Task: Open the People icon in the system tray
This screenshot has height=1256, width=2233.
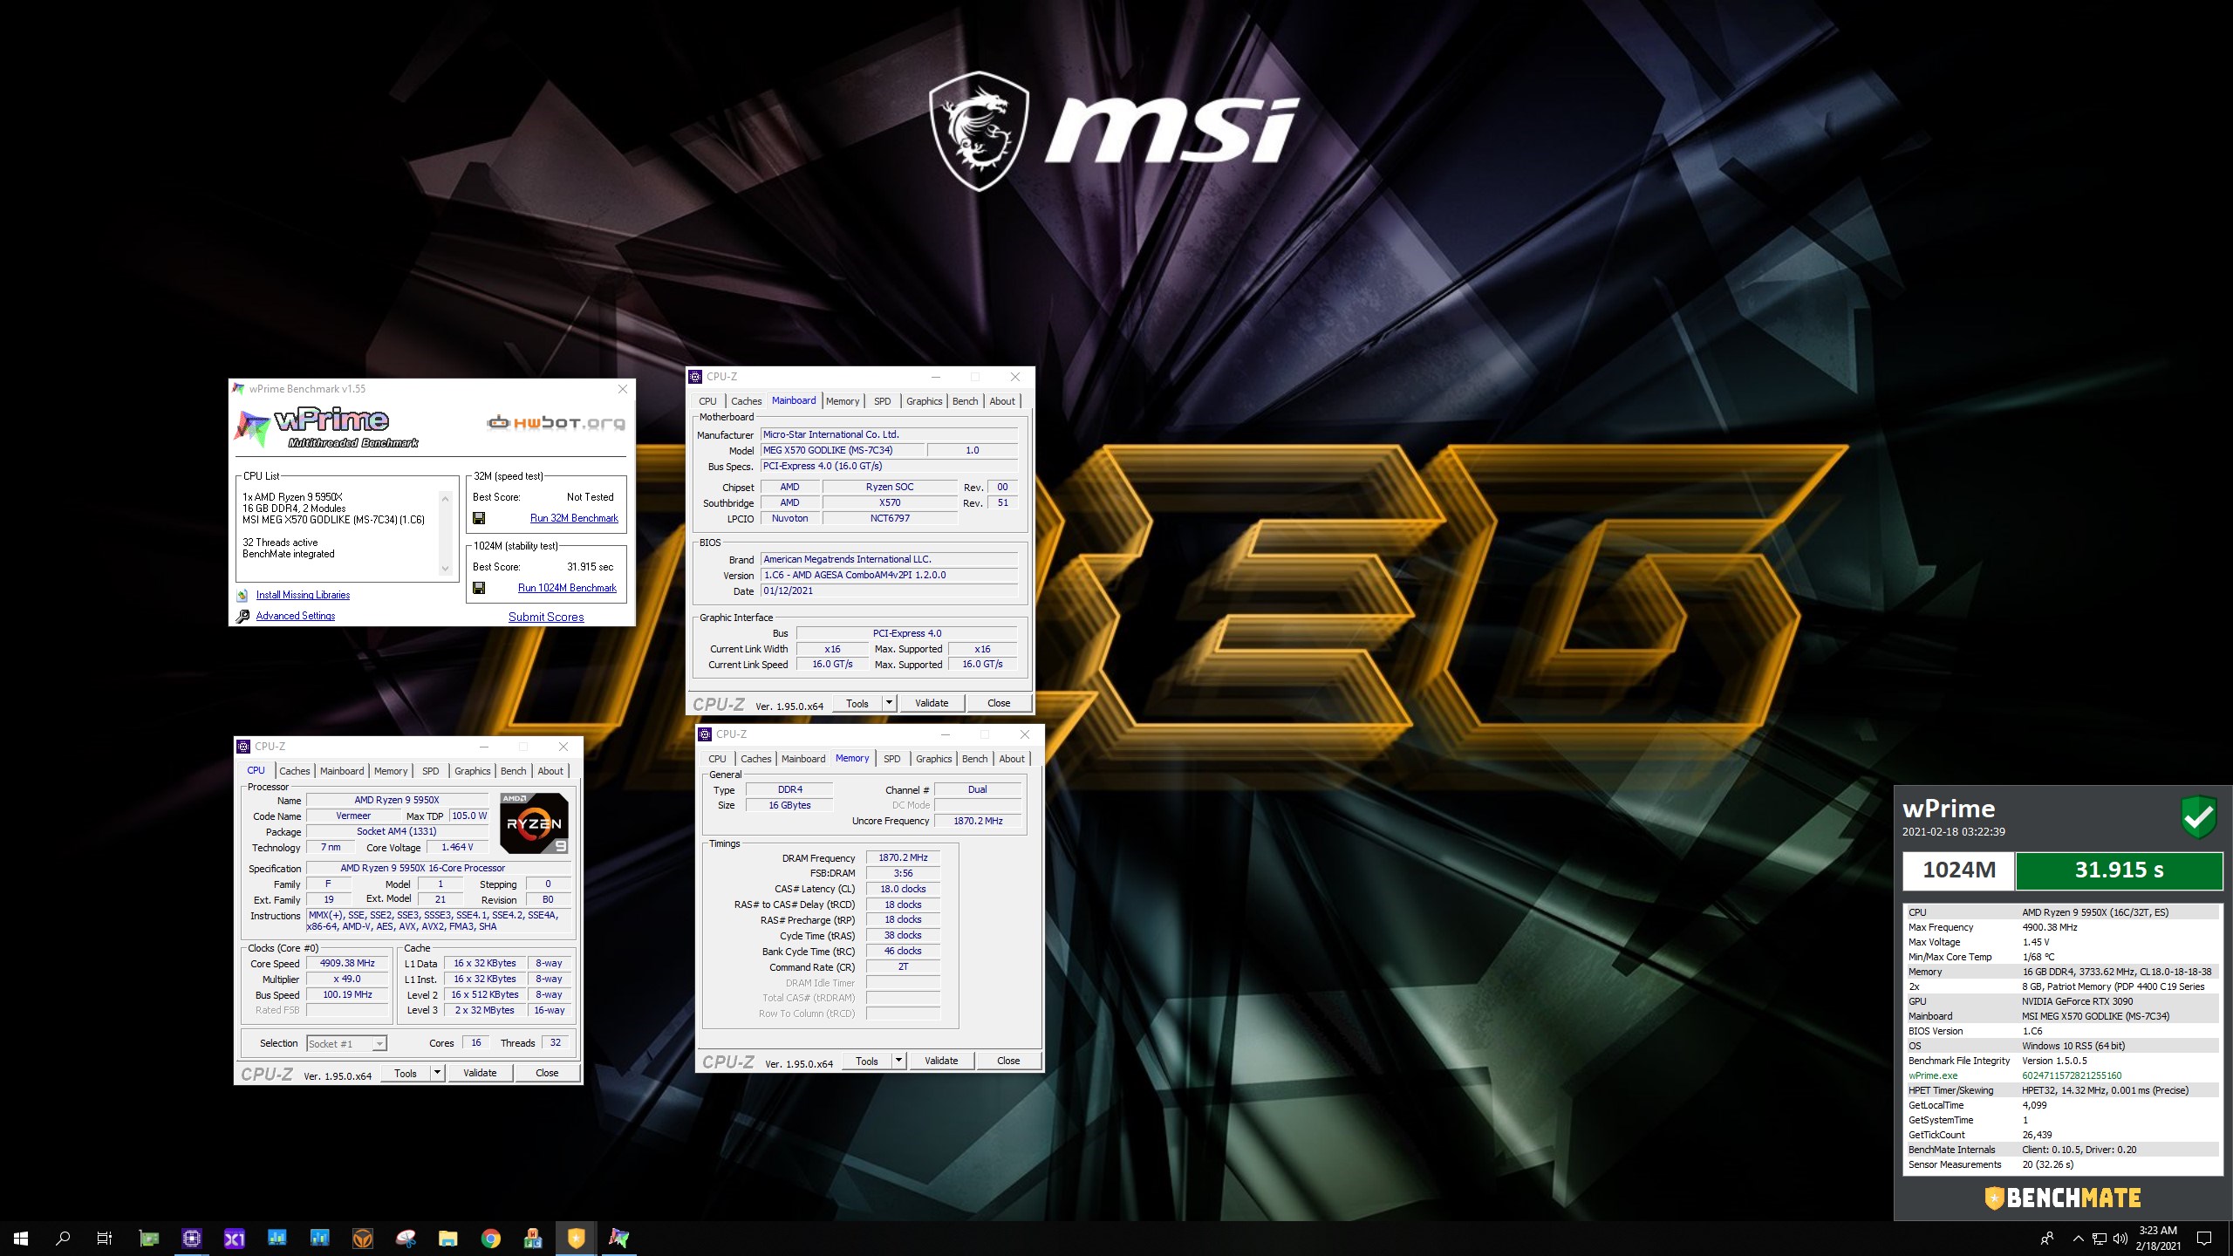Action: pyautogui.click(x=2047, y=1239)
